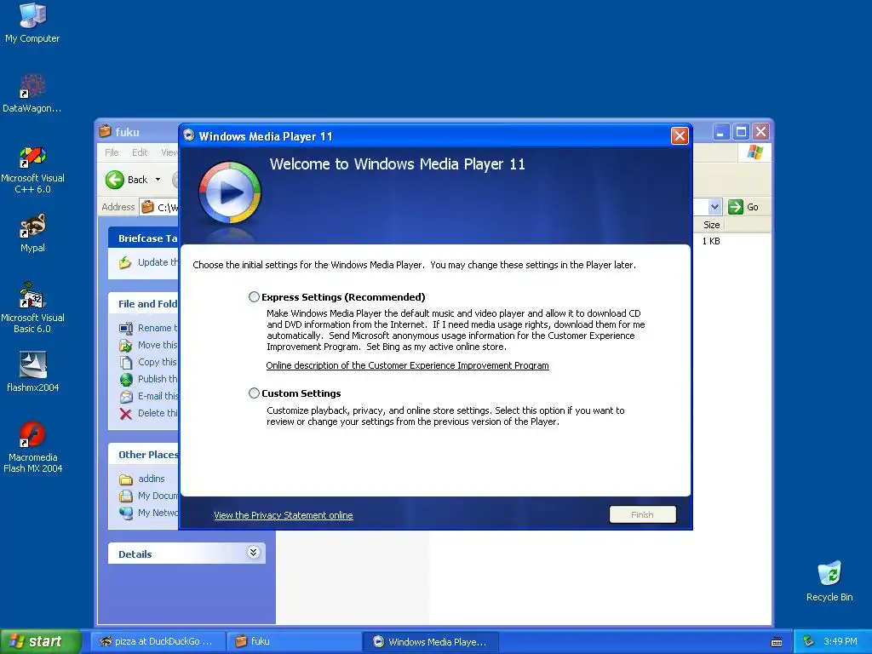Click the network tray icon near the clock
The image size is (872, 654).
coord(809,641)
